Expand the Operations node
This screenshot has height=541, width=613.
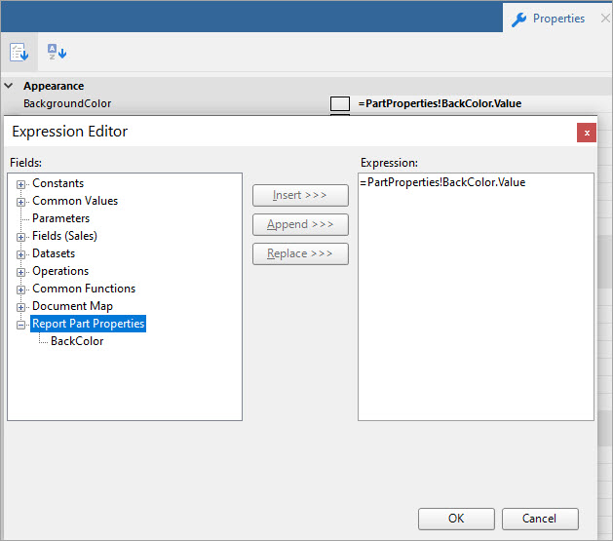(x=20, y=272)
